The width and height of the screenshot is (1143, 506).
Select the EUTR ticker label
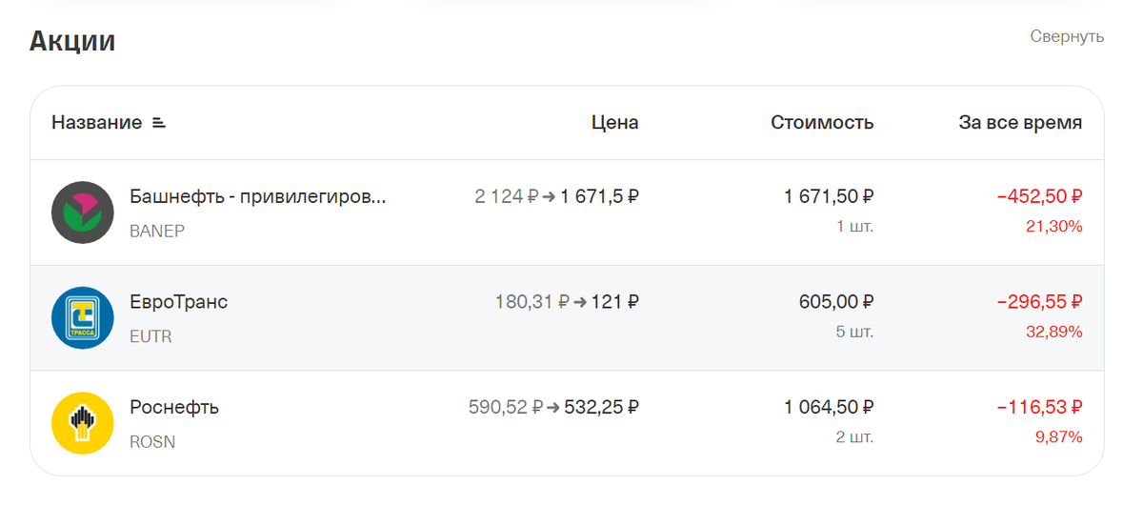pyautogui.click(x=150, y=336)
